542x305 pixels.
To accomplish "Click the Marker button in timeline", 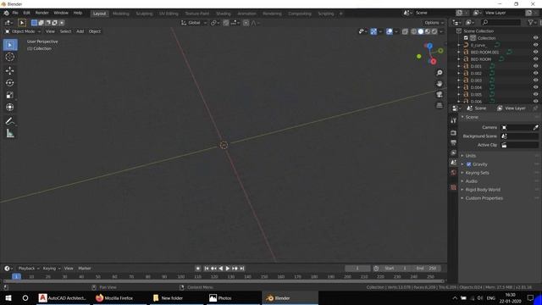I will pos(85,269).
